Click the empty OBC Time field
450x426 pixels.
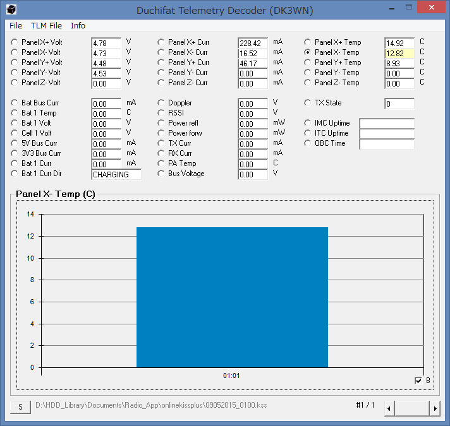(x=387, y=144)
